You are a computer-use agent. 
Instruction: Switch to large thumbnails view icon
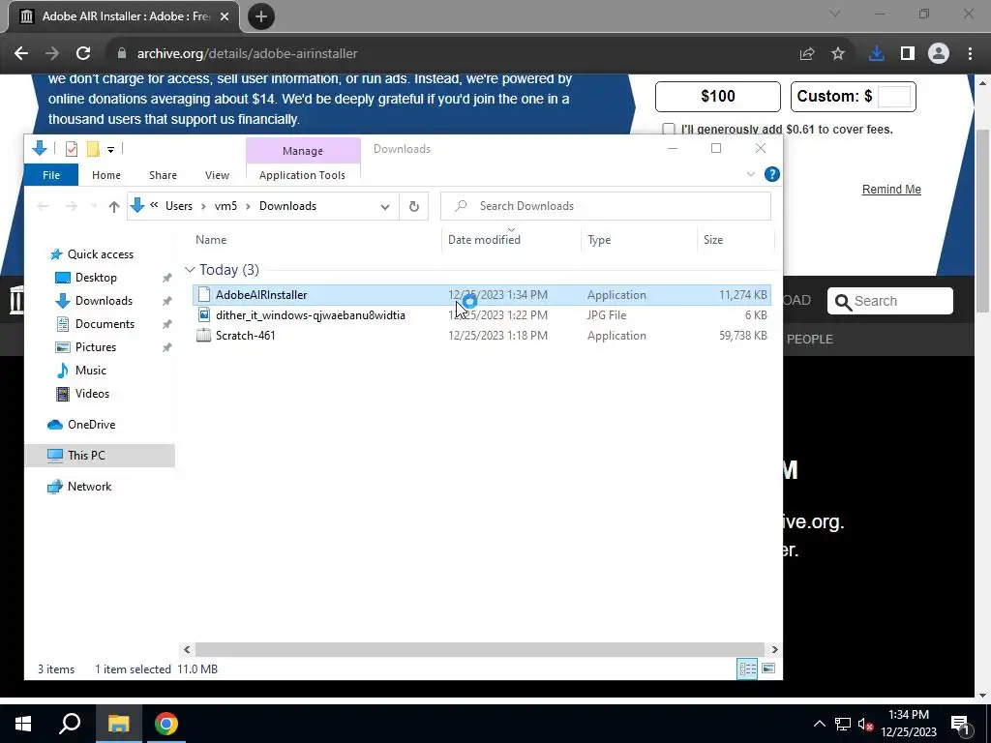point(768,669)
